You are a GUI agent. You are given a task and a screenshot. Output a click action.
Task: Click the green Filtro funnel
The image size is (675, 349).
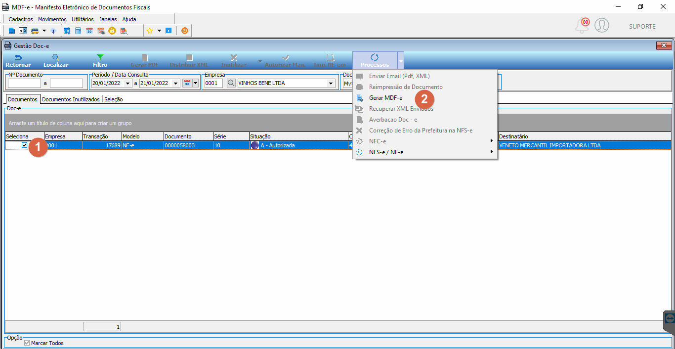(100, 61)
